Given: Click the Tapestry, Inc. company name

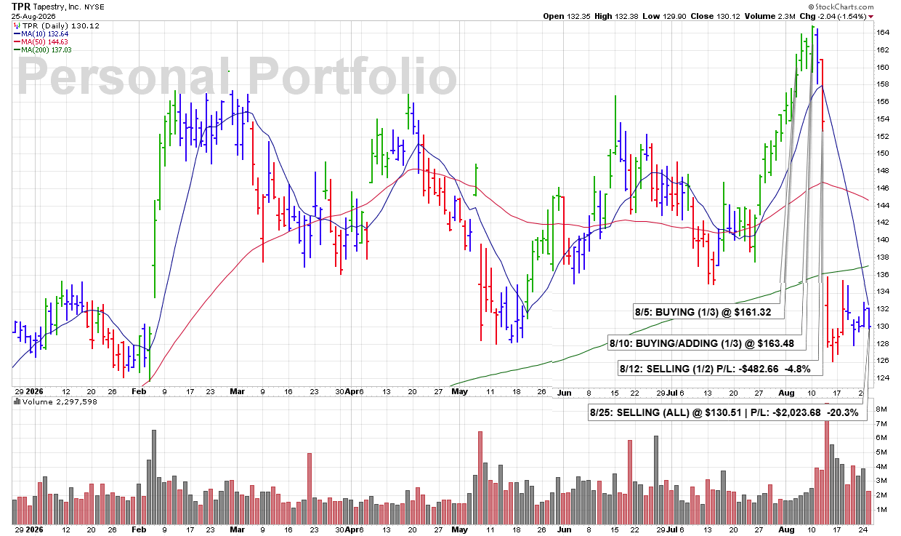Looking at the screenshot, I should tap(56, 6).
